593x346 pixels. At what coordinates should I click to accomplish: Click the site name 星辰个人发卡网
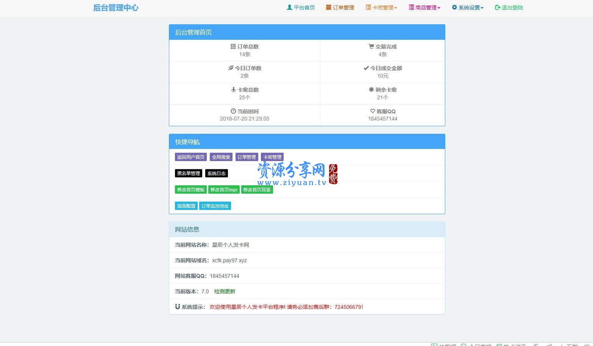pyautogui.click(x=231, y=245)
